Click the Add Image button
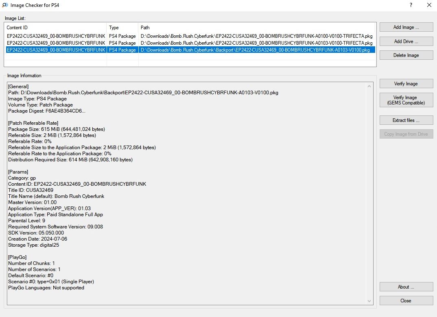The height and width of the screenshot is (317, 437). (x=406, y=27)
